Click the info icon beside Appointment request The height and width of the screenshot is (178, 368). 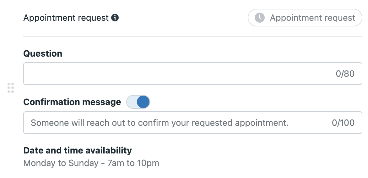(x=115, y=18)
